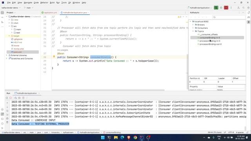Click the Up the Stack Trace arrow
251x141 pixels.
click(x=7, y=103)
